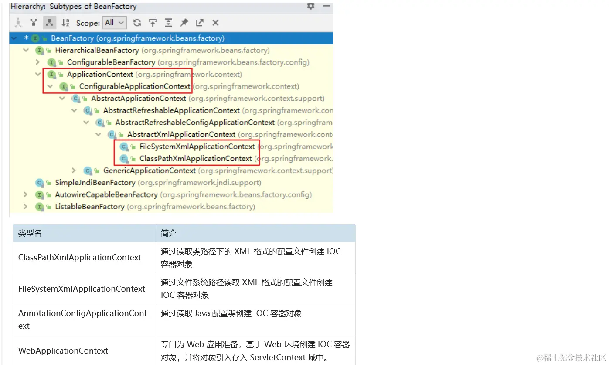Toggle the subtypes hierarchy button
Viewport: 609px width, 365px height.
[50, 23]
